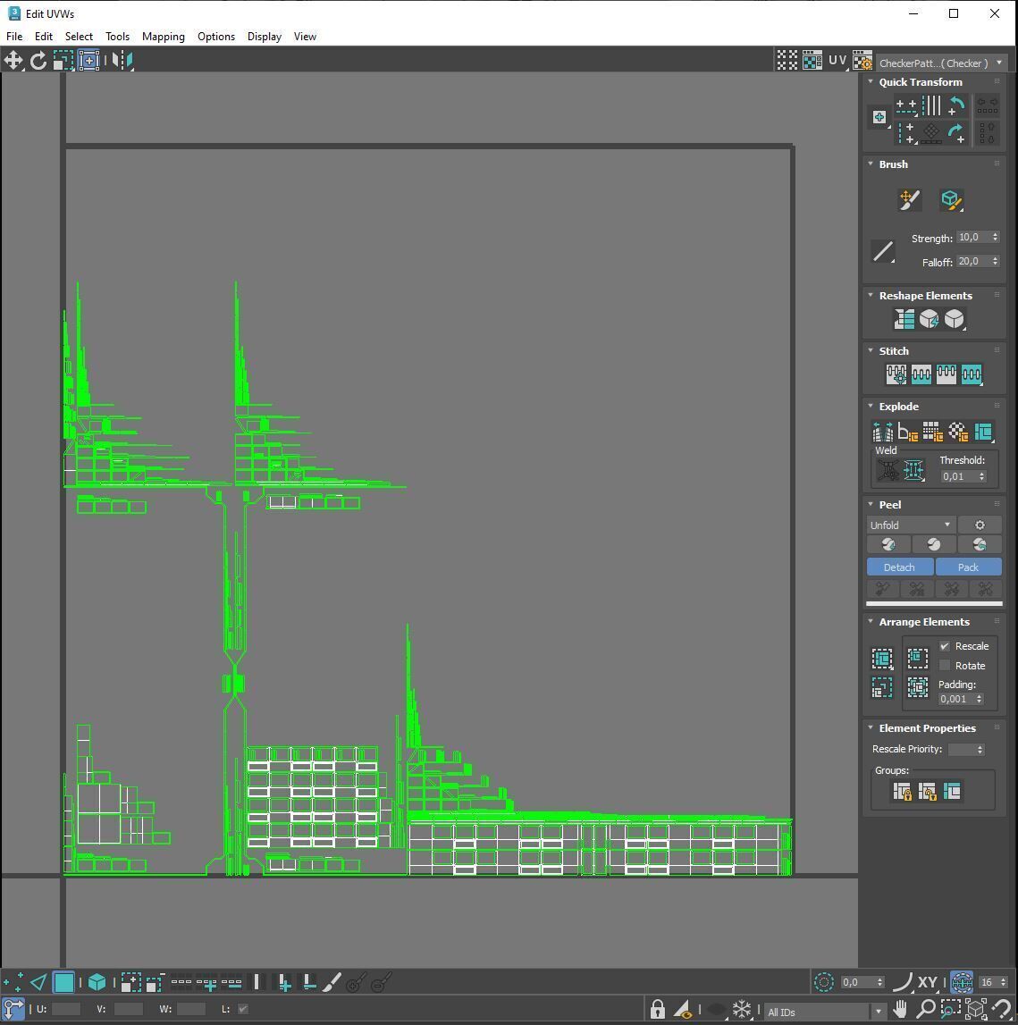Viewport: 1018px width, 1025px height.
Task: Toggle the checker Show Map icon
Action: (x=812, y=61)
